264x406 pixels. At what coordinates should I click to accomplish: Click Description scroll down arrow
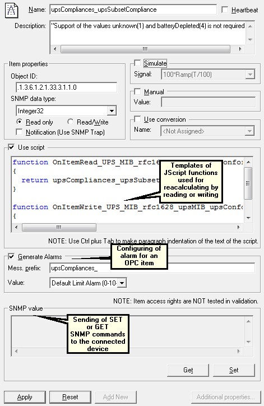250,40
